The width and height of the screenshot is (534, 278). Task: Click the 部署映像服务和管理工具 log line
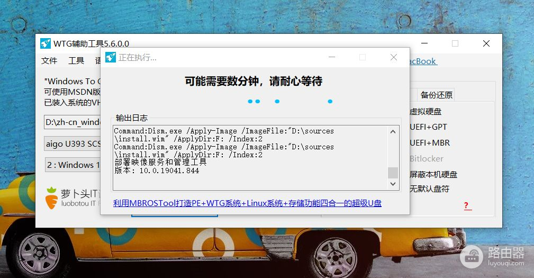pos(160,163)
